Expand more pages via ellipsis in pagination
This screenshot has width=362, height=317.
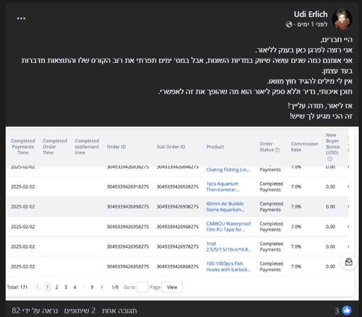coord(84,287)
